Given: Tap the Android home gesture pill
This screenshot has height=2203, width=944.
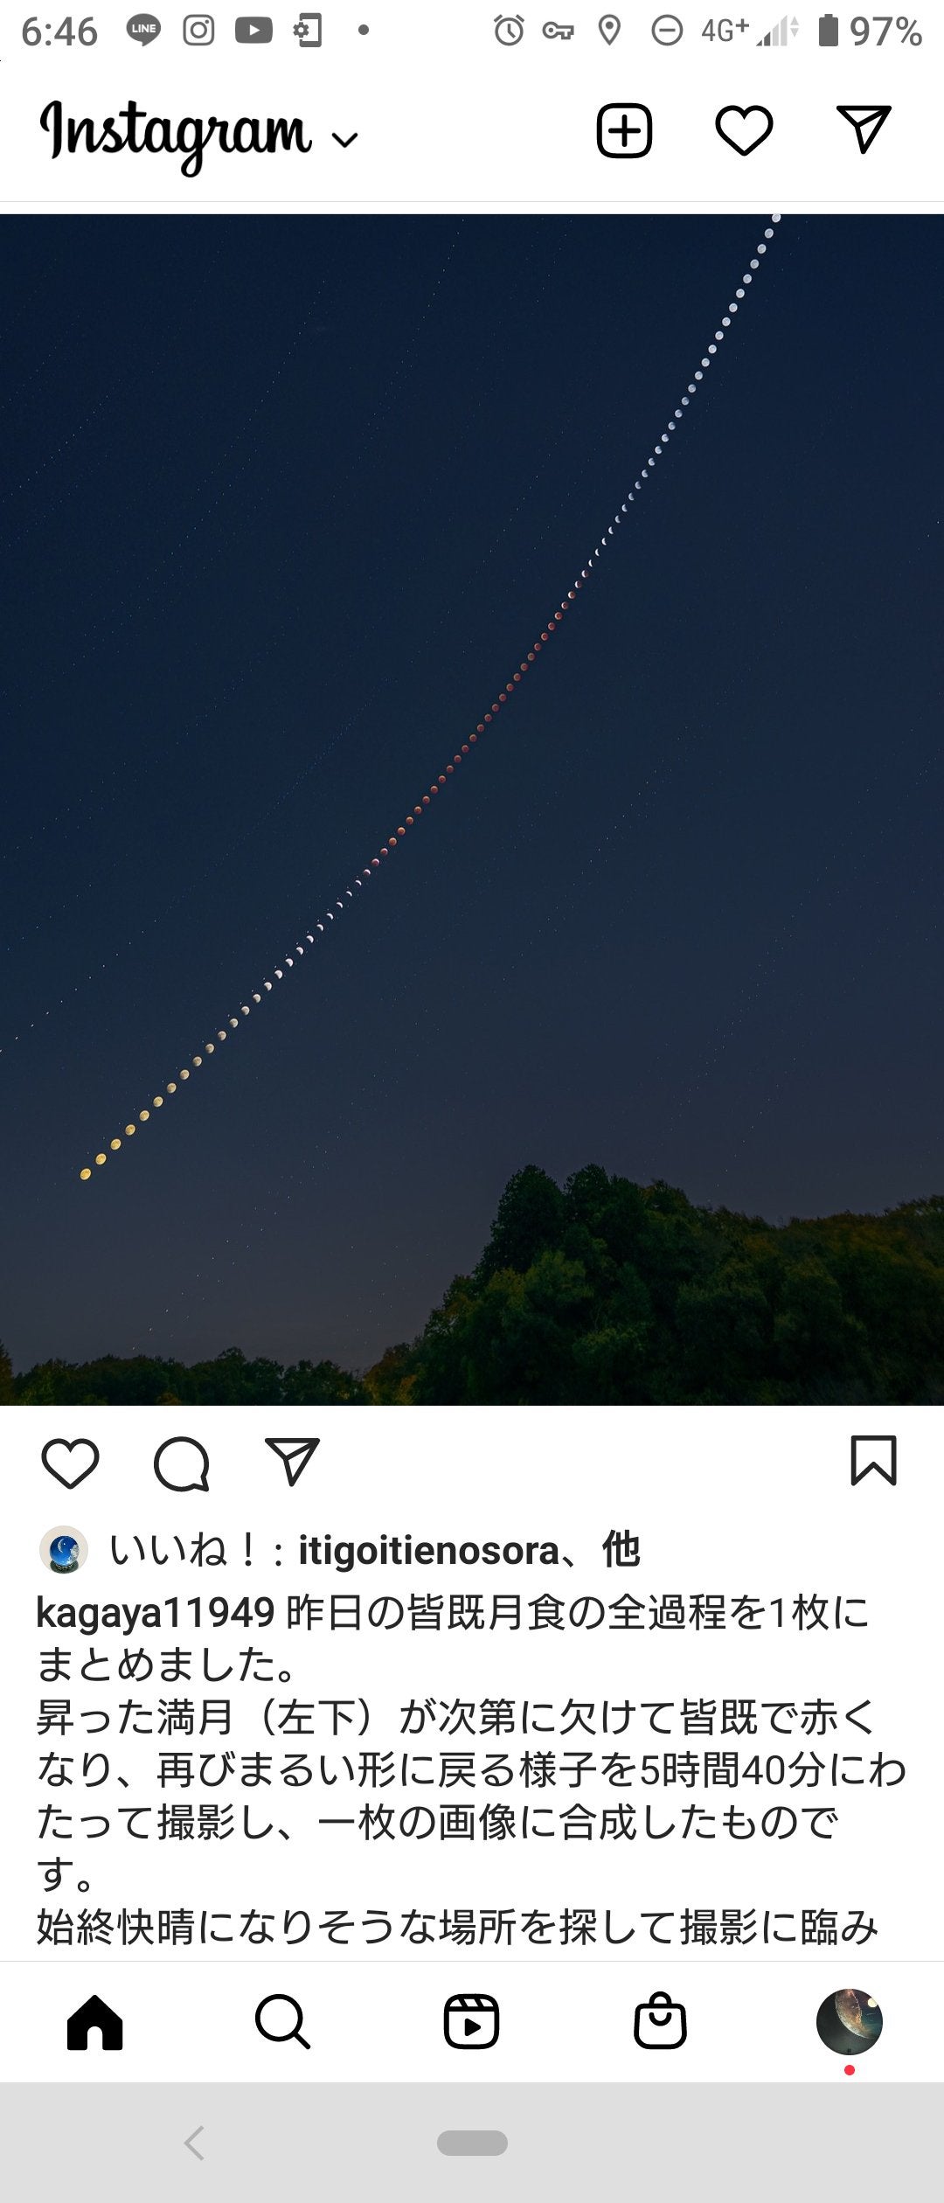Looking at the screenshot, I should click(x=472, y=2143).
